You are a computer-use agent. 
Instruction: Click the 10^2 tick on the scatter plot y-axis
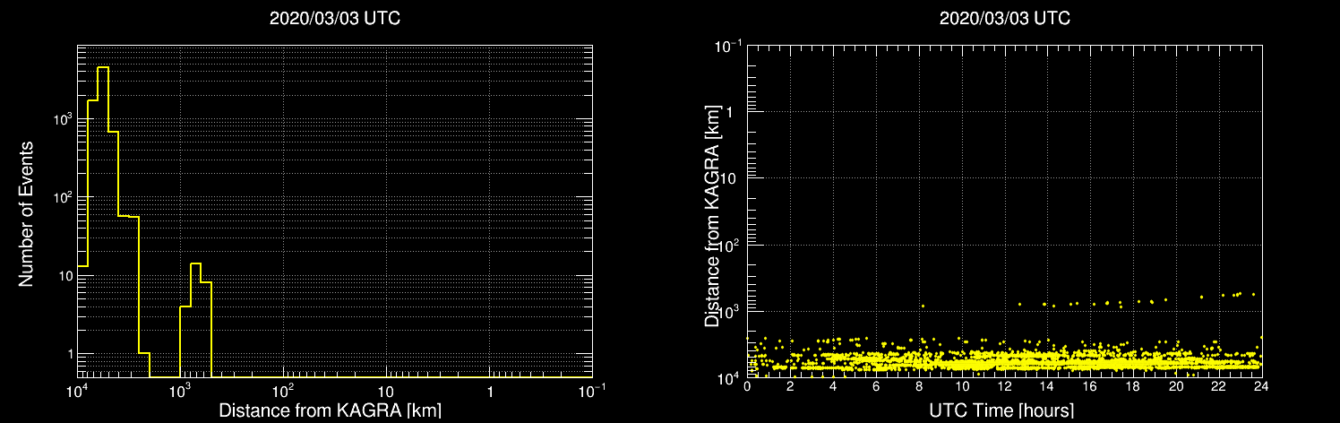click(729, 245)
